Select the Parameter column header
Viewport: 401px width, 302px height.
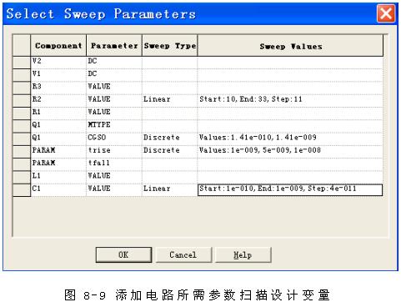114,46
